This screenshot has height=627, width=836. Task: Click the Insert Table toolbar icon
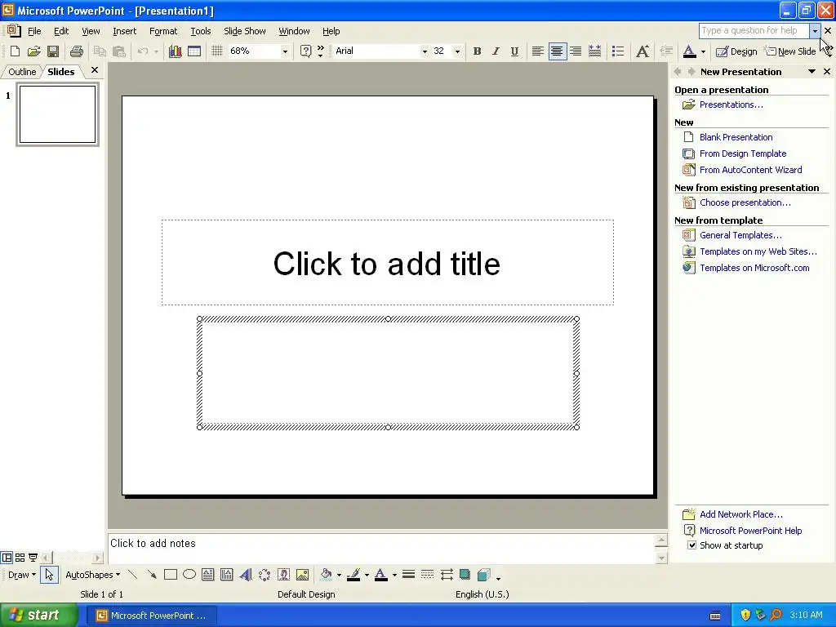(x=194, y=51)
